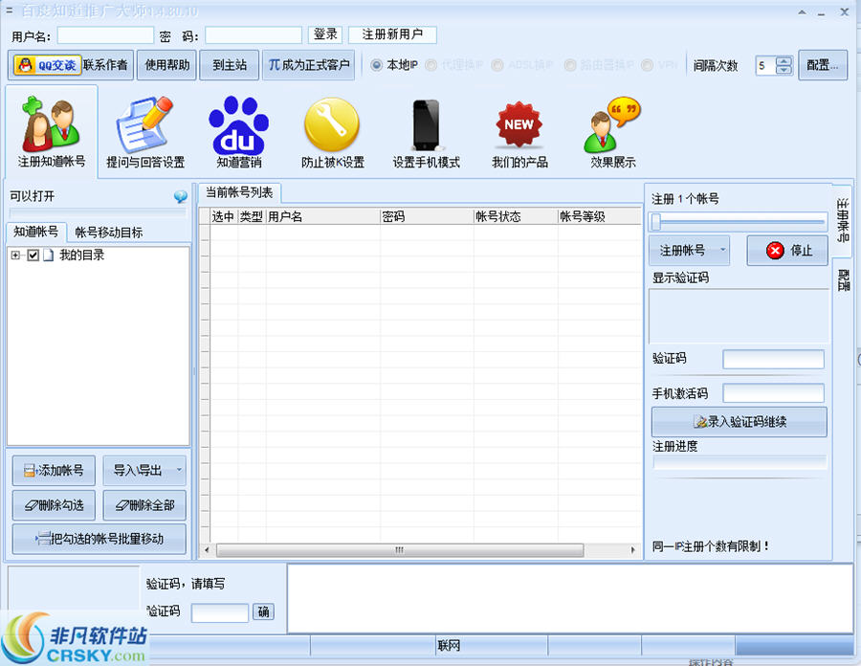Click 注册新用户 button
Screen dimensions: 861x666
(x=392, y=34)
